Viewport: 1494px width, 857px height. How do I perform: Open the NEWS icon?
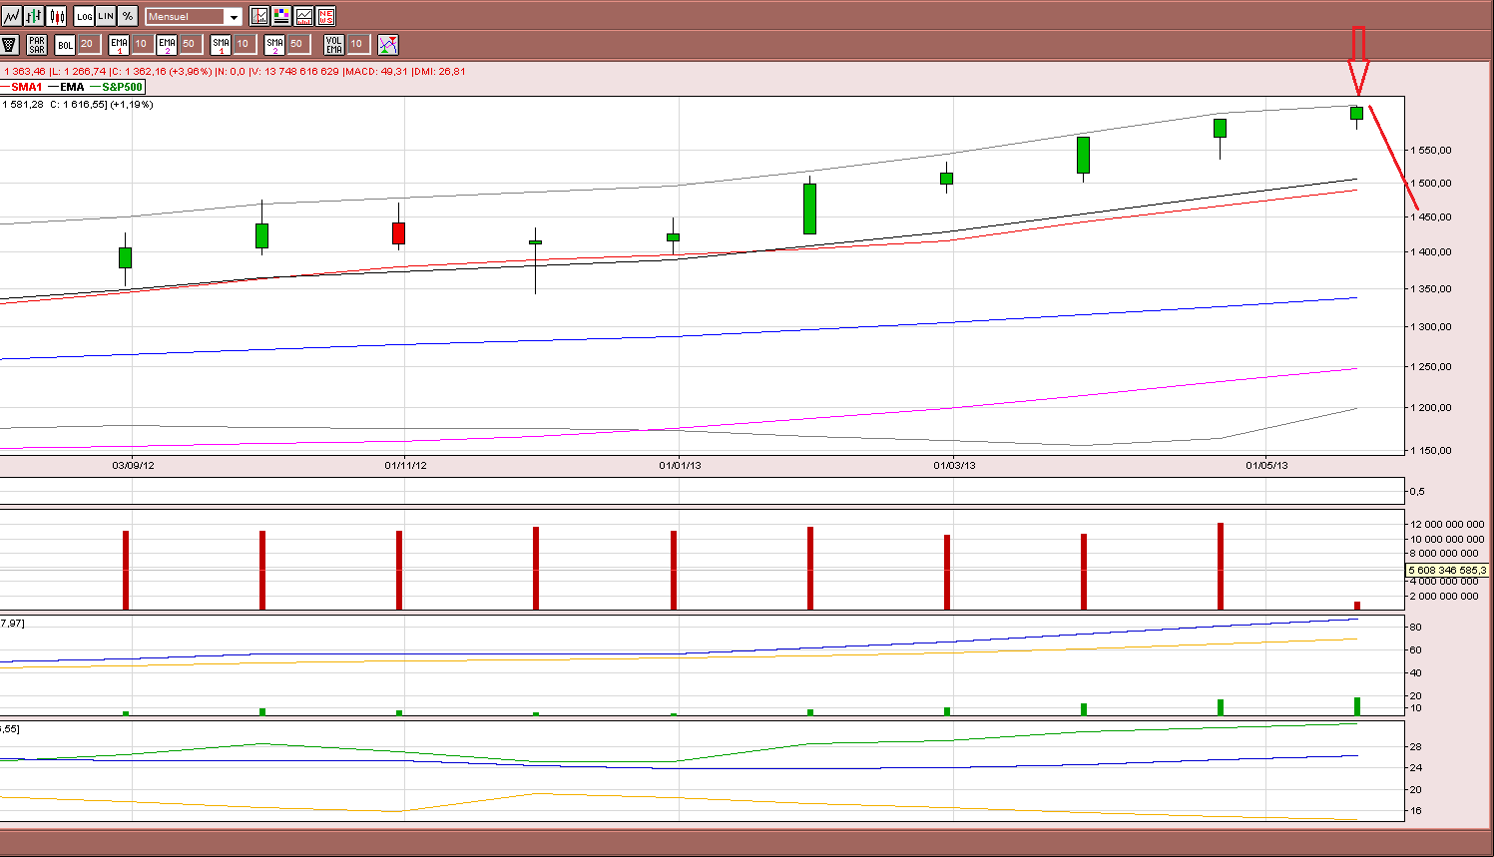coord(325,16)
